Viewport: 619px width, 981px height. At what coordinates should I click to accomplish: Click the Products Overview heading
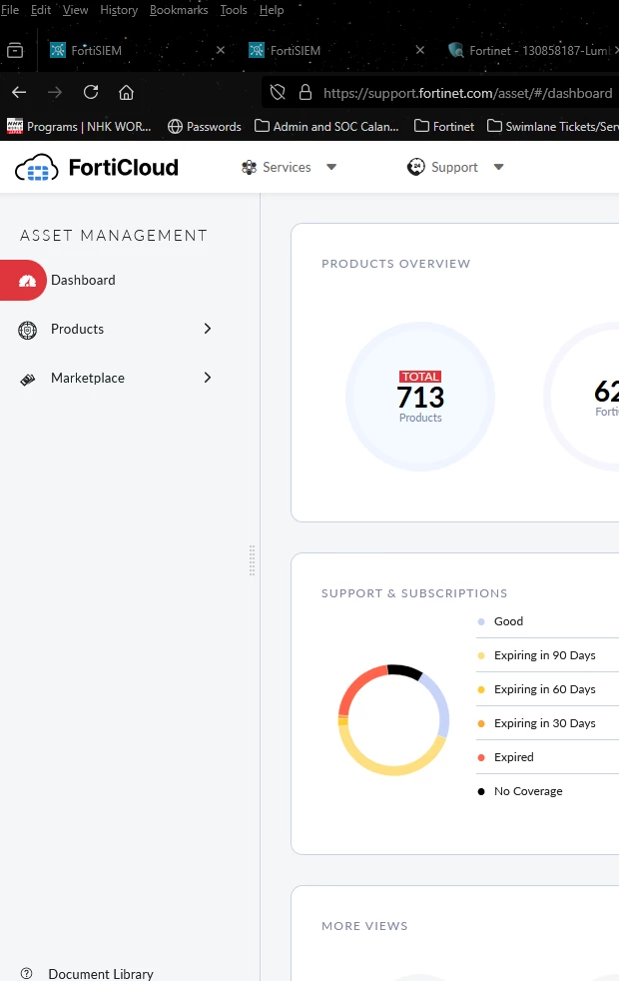click(395, 264)
